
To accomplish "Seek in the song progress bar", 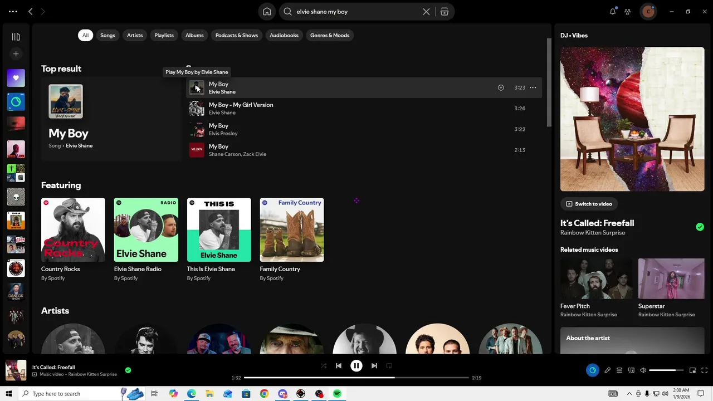I will 356,378.
